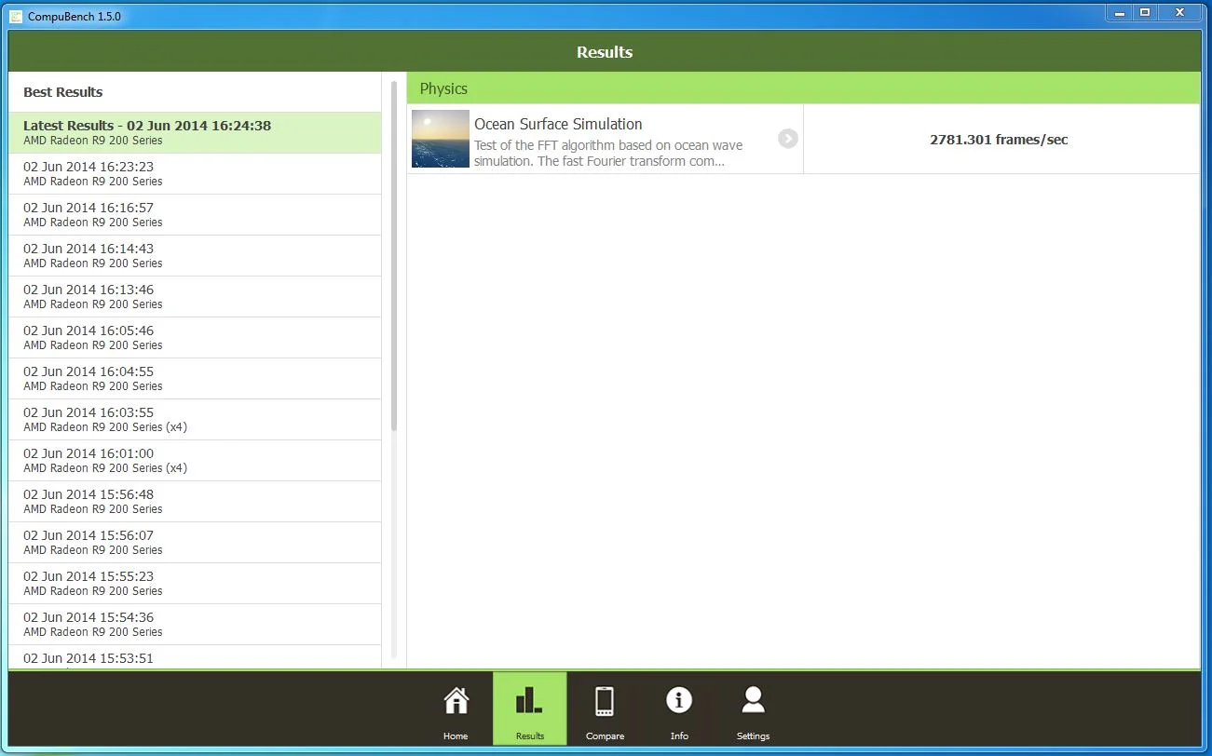Click the CompuBench app icon in title bar

pos(16,16)
